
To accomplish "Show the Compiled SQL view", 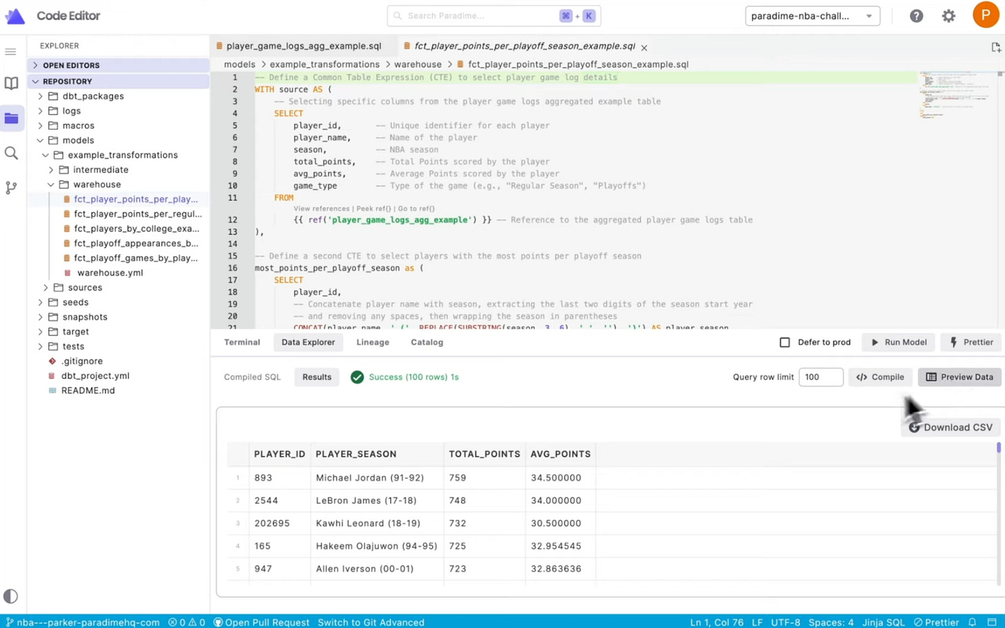I will (252, 377).
